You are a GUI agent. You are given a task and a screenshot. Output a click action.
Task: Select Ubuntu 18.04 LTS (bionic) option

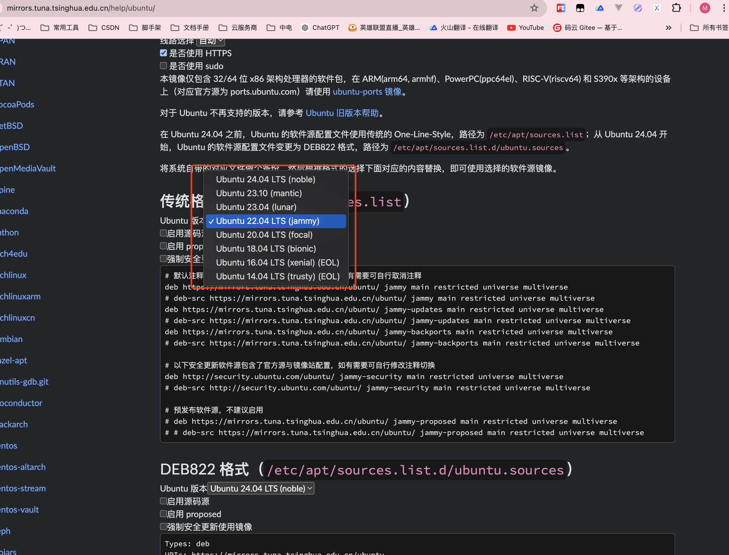coord(276,249)
